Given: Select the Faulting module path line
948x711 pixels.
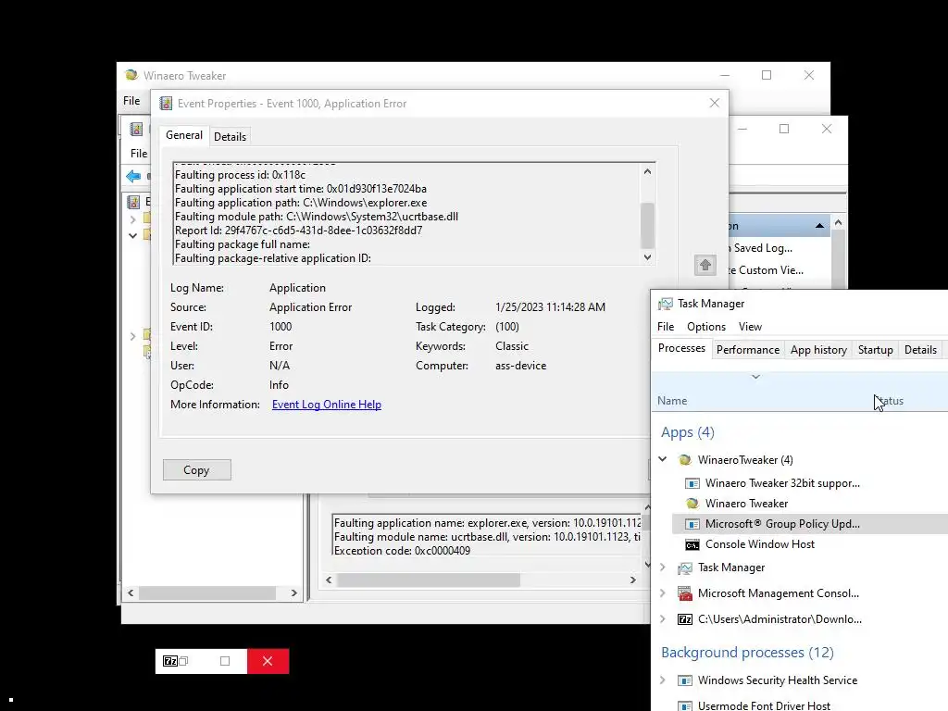Looking at the screenshot, I should click(317, 217).
